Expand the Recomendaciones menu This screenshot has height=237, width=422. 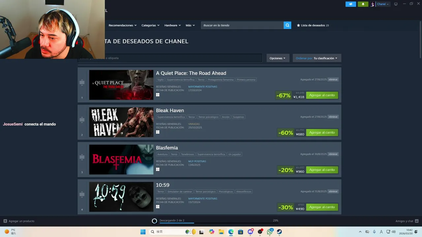point(123,25)
